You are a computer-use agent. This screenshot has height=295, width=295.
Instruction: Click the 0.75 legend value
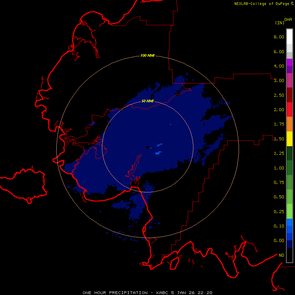279,183
